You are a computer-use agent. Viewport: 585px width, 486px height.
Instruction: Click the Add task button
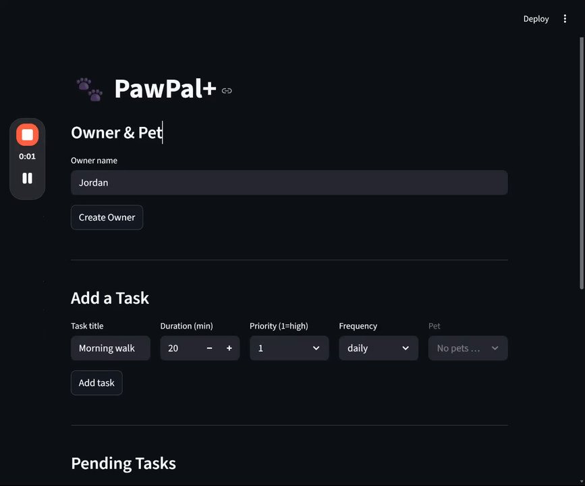[x=96, y=383]
